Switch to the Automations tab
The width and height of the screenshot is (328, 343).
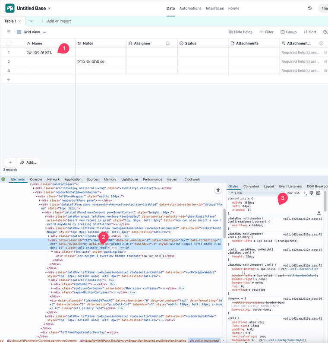click(190, 8)
